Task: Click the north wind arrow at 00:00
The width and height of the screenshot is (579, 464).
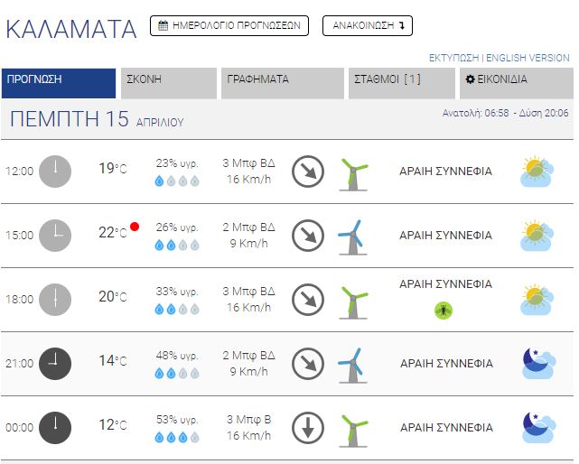Action: pyautogui.click(x=308, y=428)
